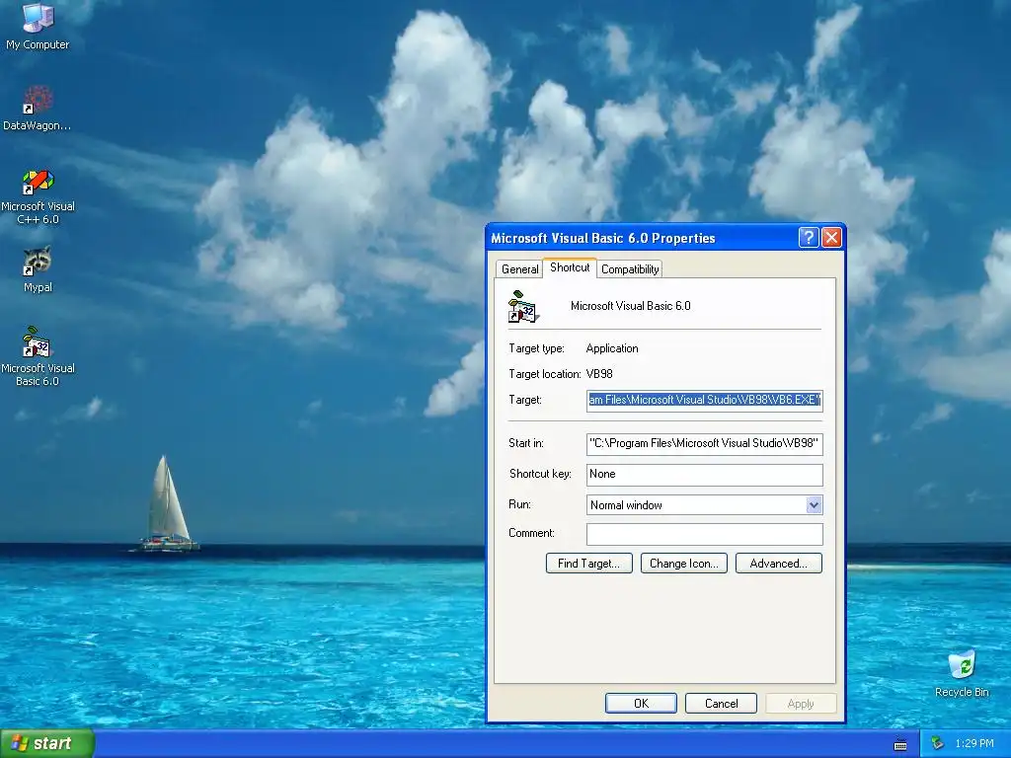
Task: Select the Microsoft Visual Basic 6.0 desktop icon
Action: point(38,356)
